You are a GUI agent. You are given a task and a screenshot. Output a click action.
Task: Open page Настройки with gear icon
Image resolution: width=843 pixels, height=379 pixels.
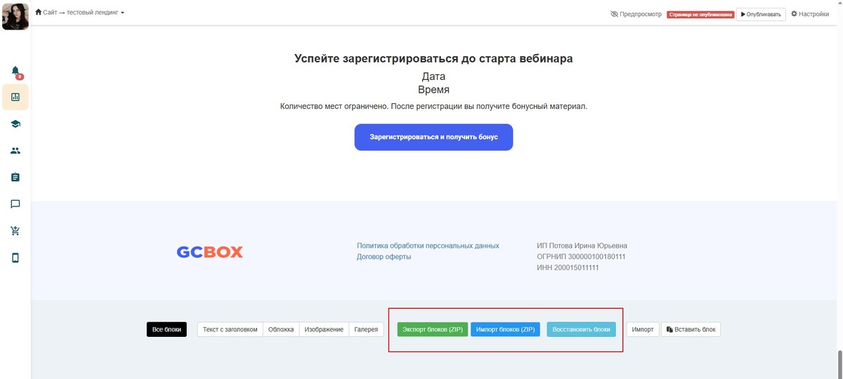point(810,14)
